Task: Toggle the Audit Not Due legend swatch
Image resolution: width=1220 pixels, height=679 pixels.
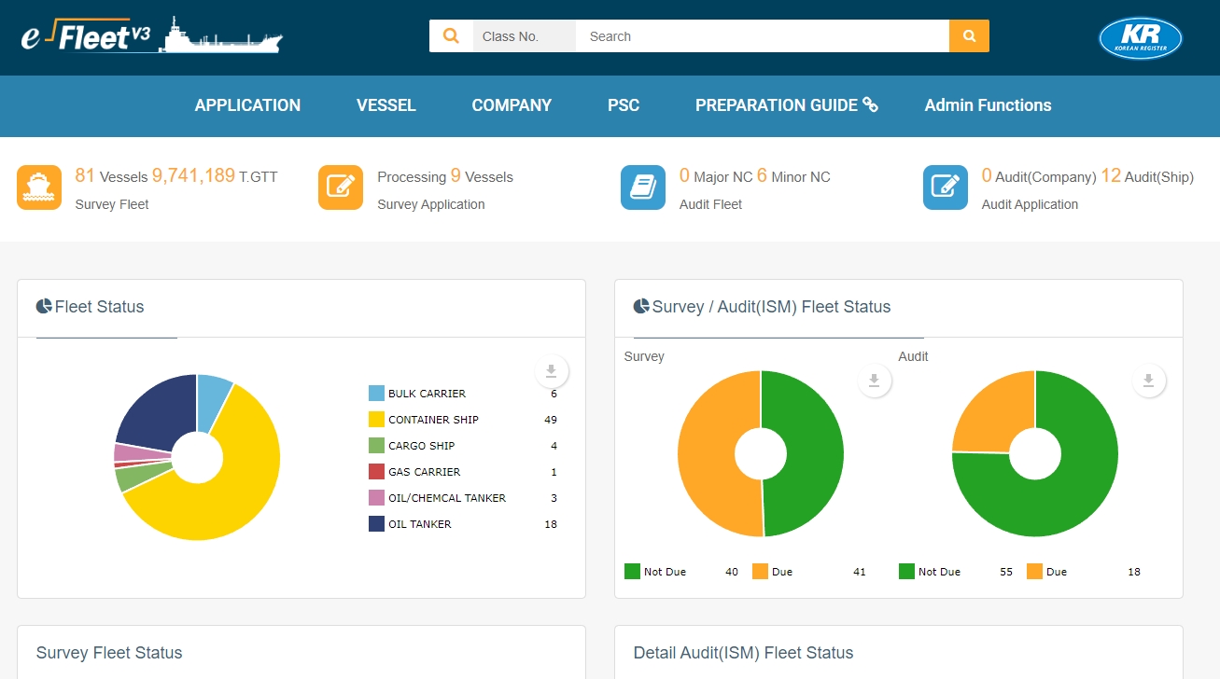Action: (x=906, y=571)
